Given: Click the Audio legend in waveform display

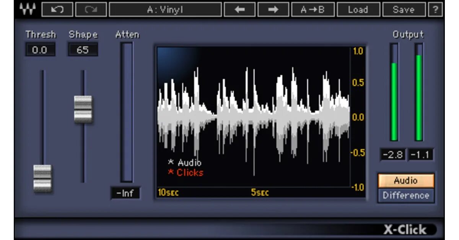Looking at the screenshot, I should click(x=185, y=163).
